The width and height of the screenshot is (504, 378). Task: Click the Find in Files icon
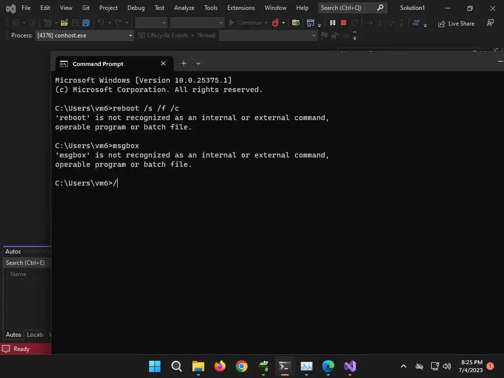coord(296,23)
